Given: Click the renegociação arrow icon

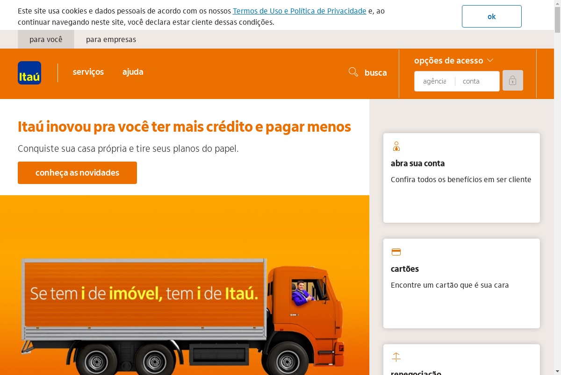Looking at the screenshot, I should coord(396,357).
